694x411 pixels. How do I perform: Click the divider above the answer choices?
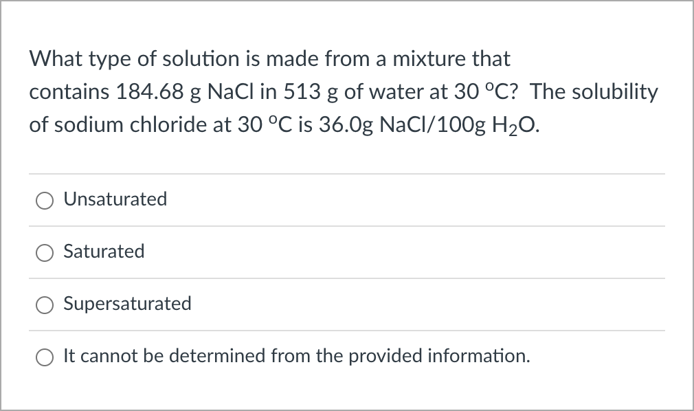coord(347,174)
